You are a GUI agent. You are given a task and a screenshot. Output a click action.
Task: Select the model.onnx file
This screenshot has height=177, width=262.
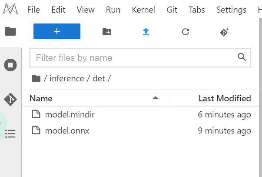pyautogui.click(x=67, y=130)
